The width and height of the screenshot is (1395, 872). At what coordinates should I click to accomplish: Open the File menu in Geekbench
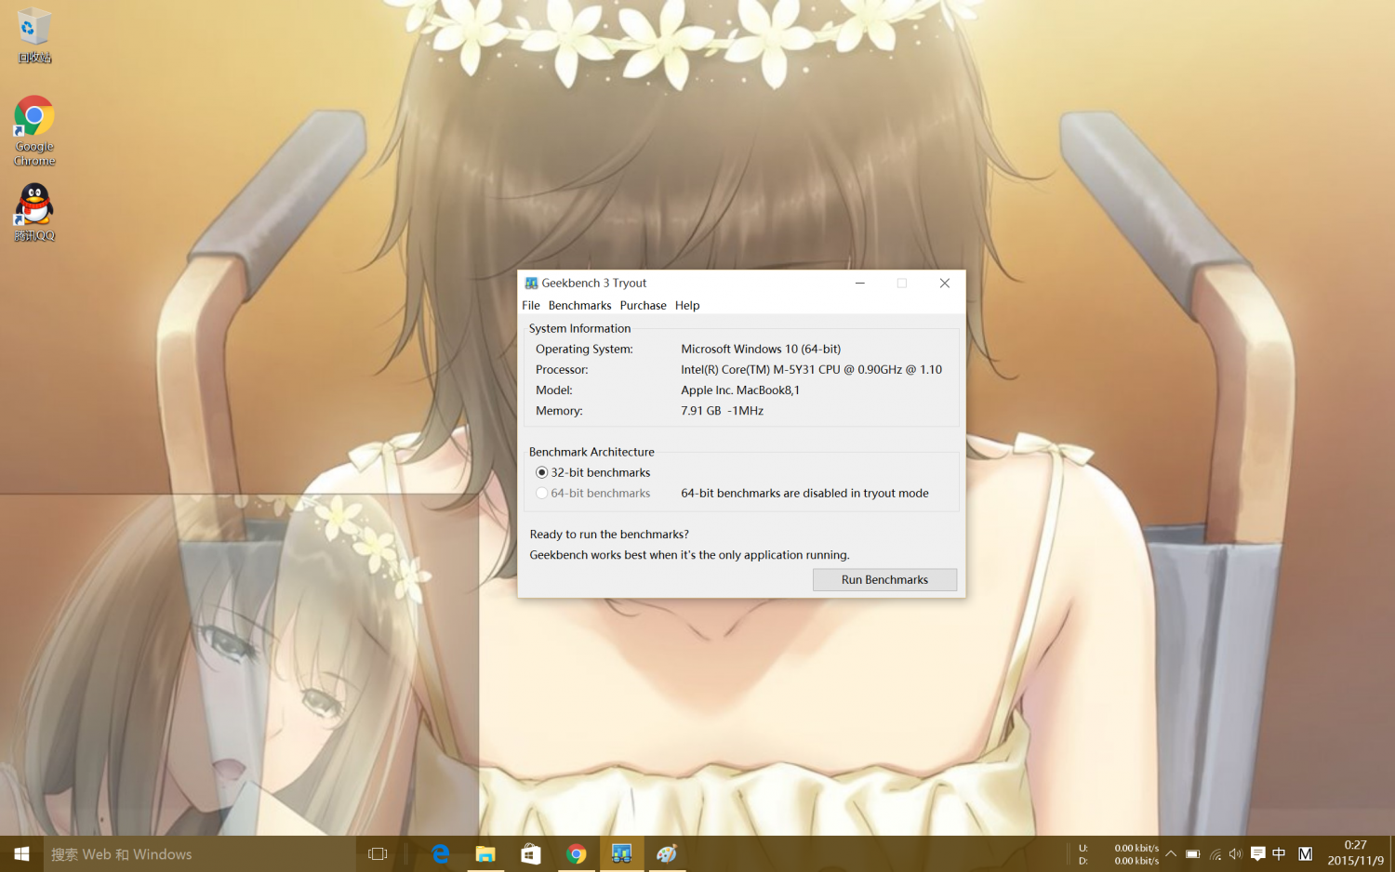531,305
